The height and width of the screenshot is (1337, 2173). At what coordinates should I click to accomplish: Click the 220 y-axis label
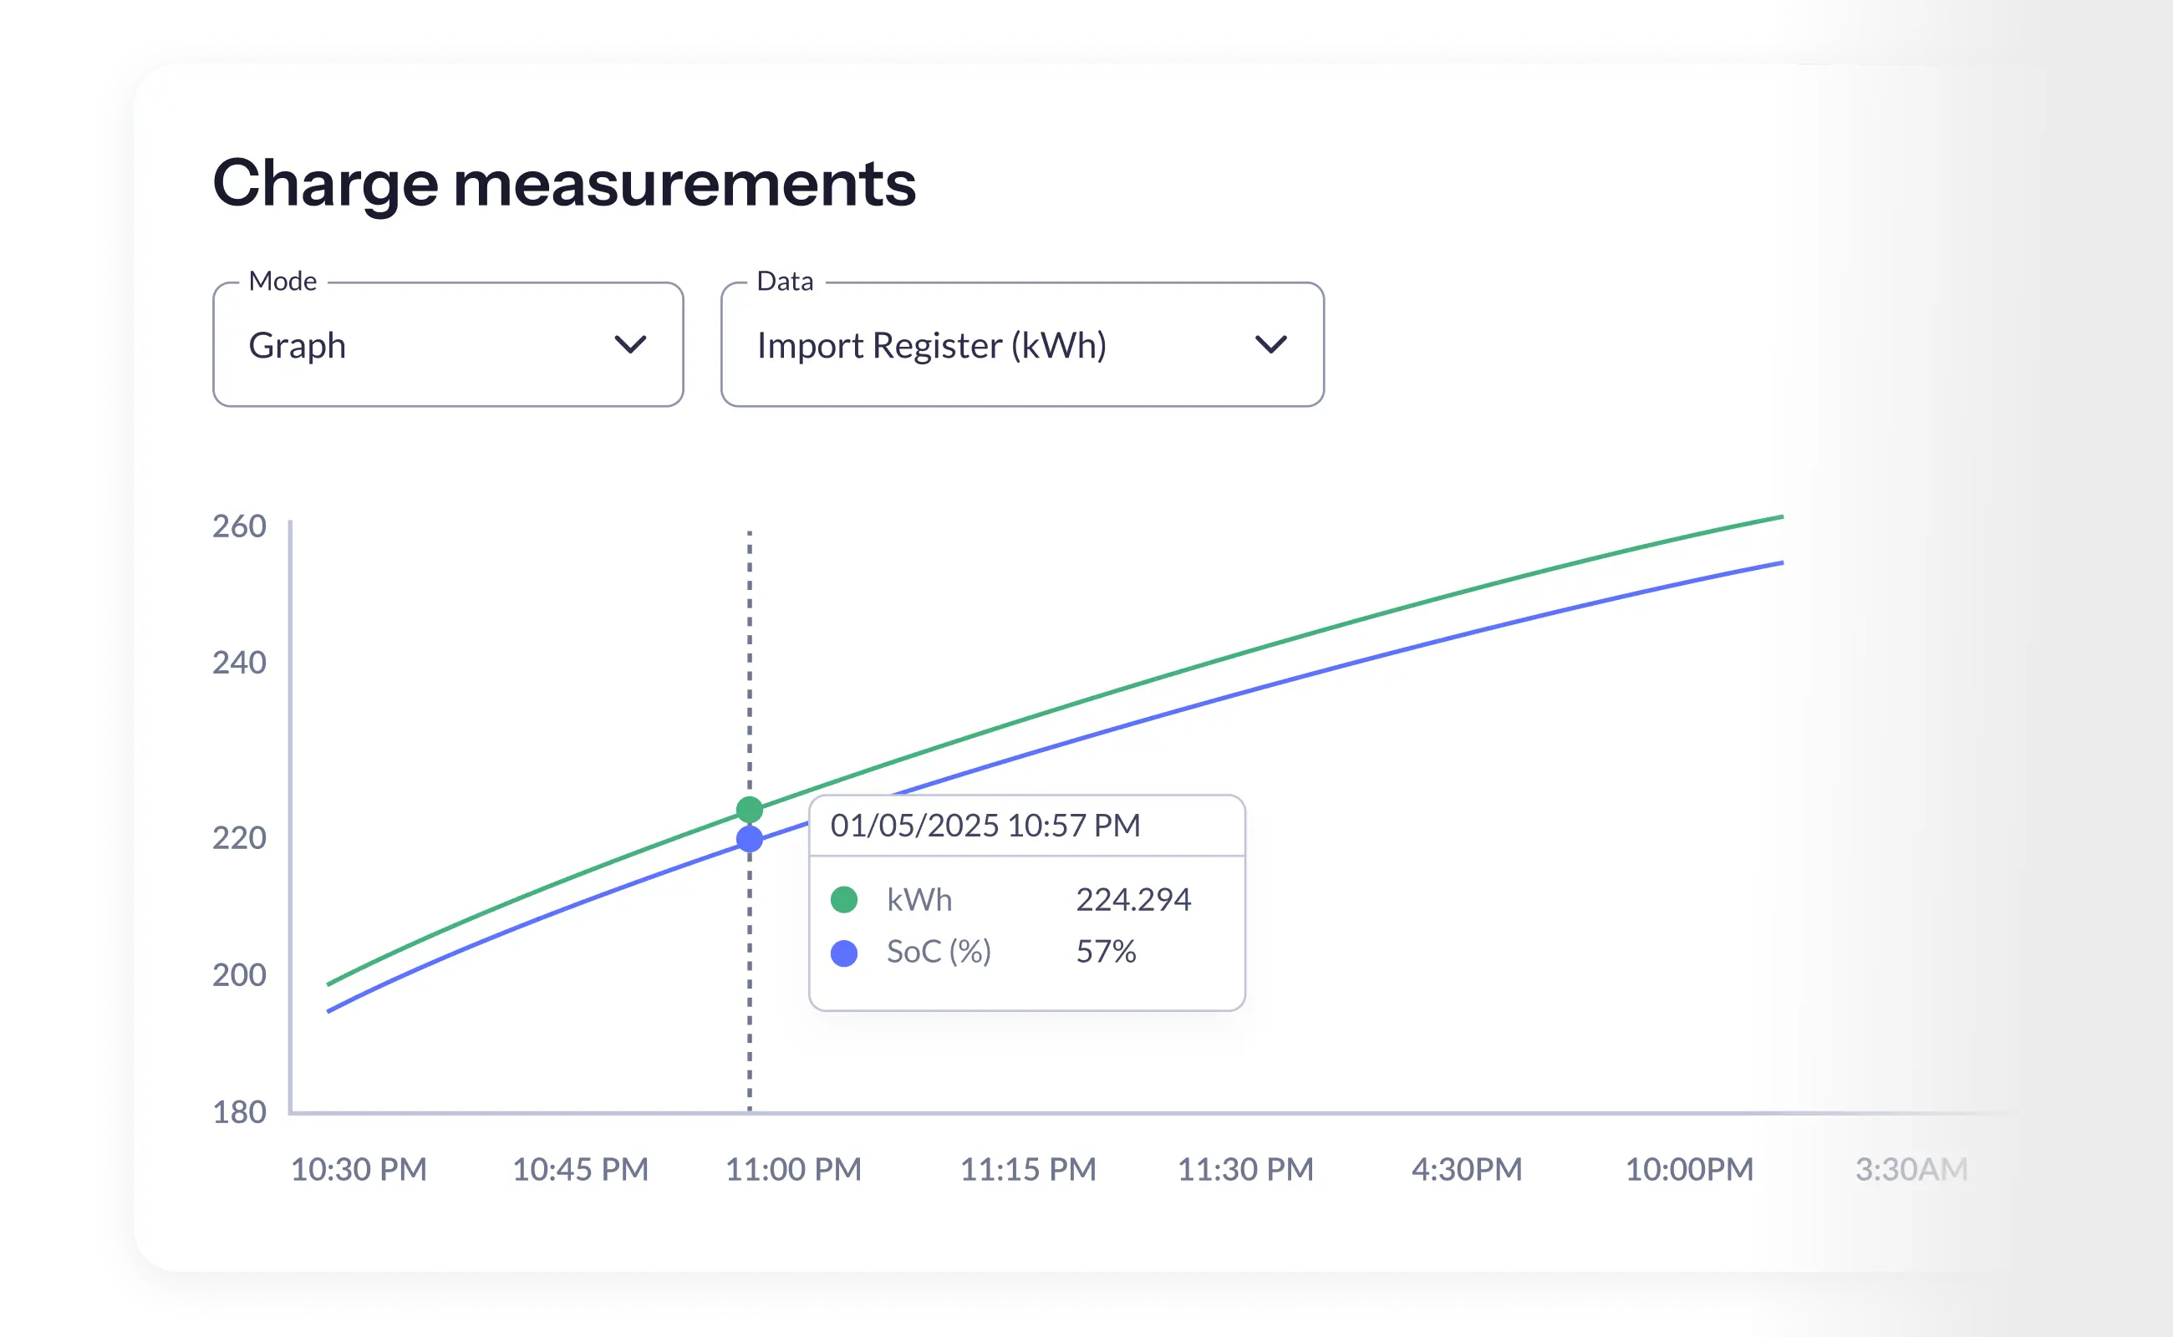pyautogui.click(x=239, y=838)
